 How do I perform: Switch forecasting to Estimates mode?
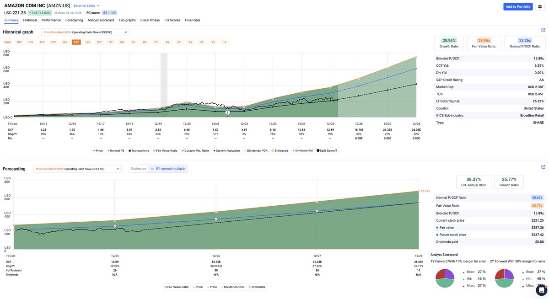139,169
